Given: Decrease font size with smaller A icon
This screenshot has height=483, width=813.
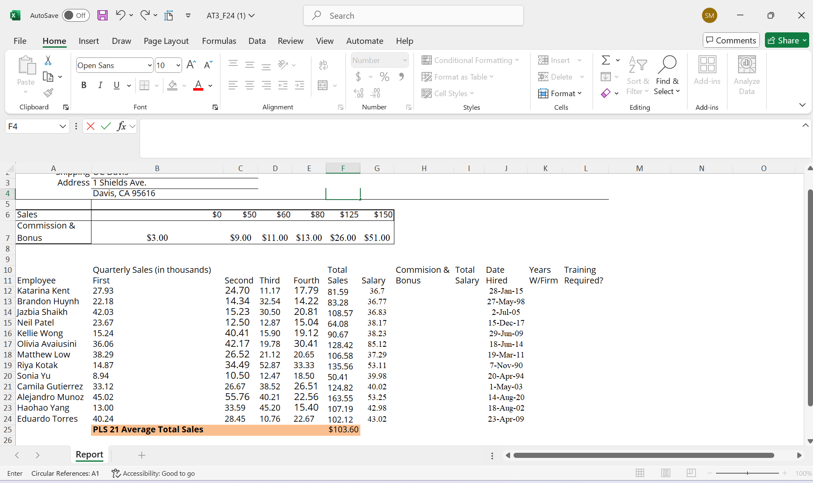Looking at the screenshot, I should tap(208, 65).
